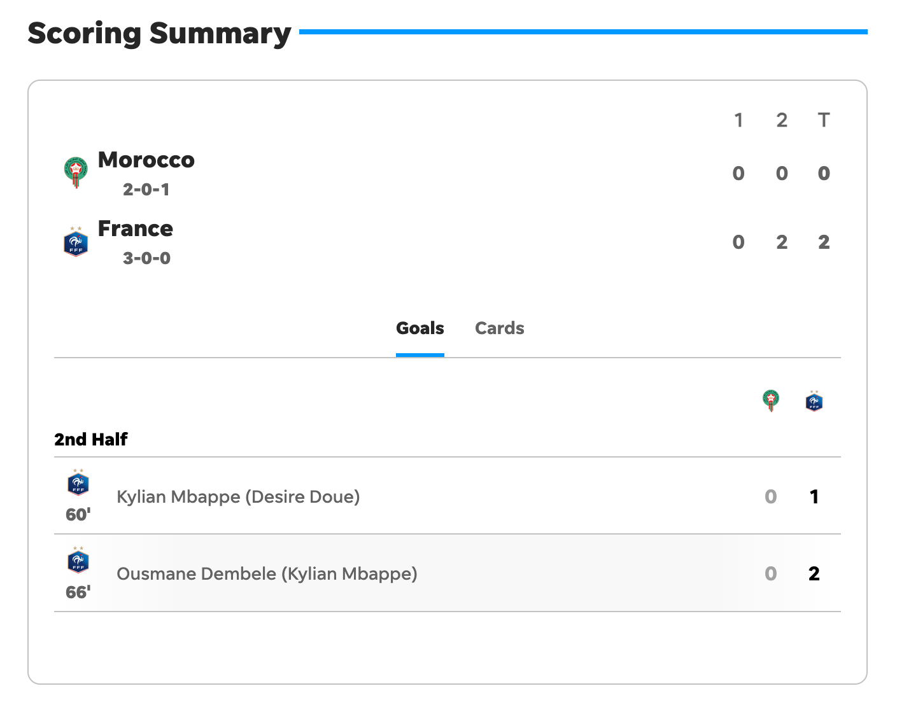Click Morocco crest in goals column header
The height and width of the screenshot is (714, 904).
tap(771, 401)
